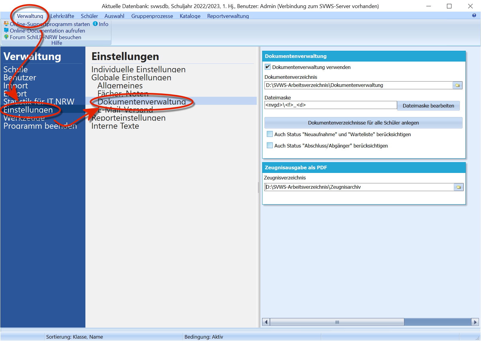Viewport: 481px width, 341px height.
Task: Click the Online-Dokumentation aufrufen icon
Action: click(6, 30)
